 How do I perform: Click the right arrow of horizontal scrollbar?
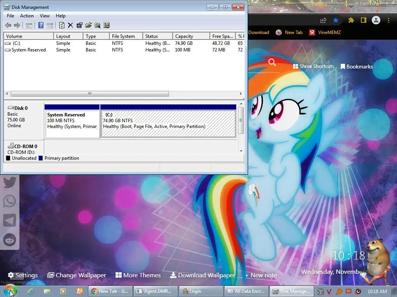(x=241, y=94)
